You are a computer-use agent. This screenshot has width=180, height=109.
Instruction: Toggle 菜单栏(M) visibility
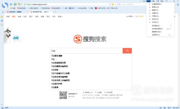click(x=160, y=7)
